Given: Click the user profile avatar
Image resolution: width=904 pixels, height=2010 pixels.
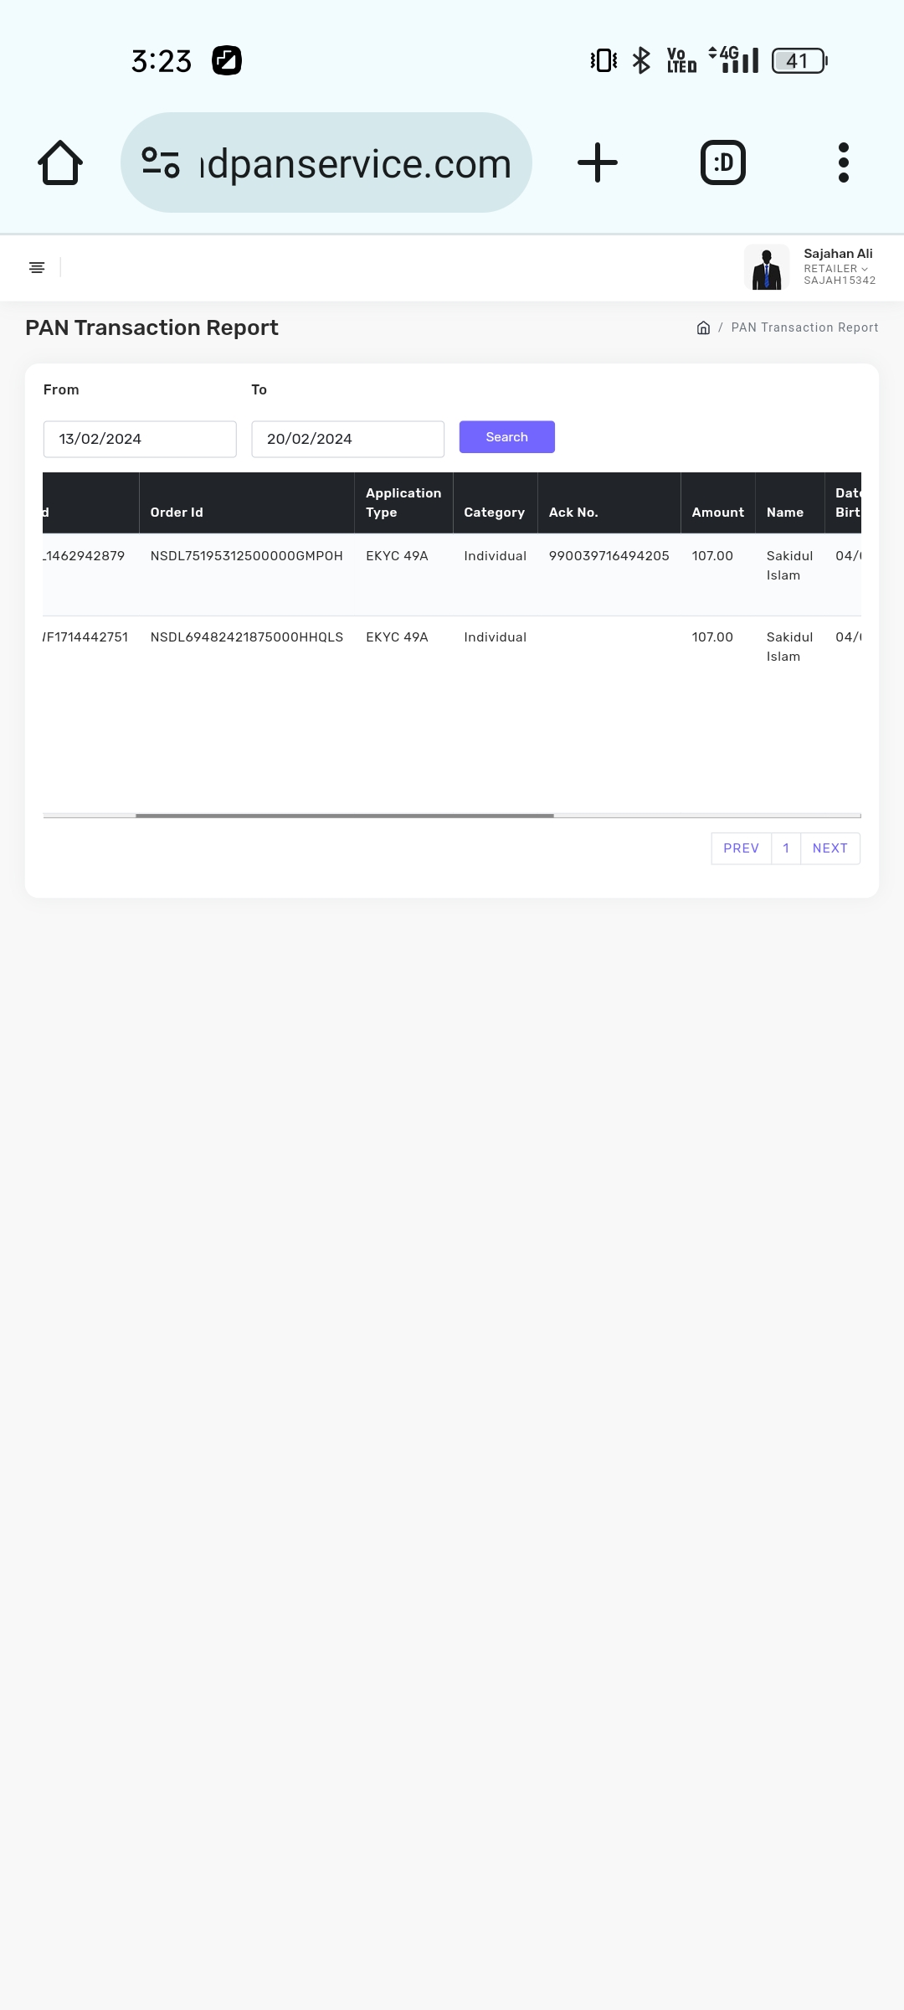Looking at the screenshot, I should (767, 267).
